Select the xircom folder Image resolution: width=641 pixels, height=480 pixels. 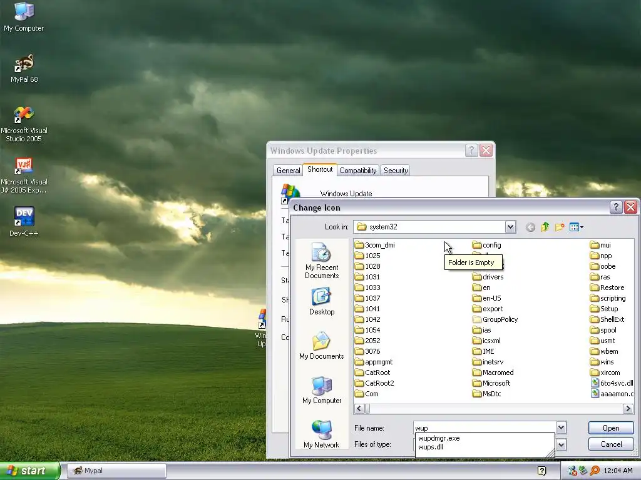(605, 372)
